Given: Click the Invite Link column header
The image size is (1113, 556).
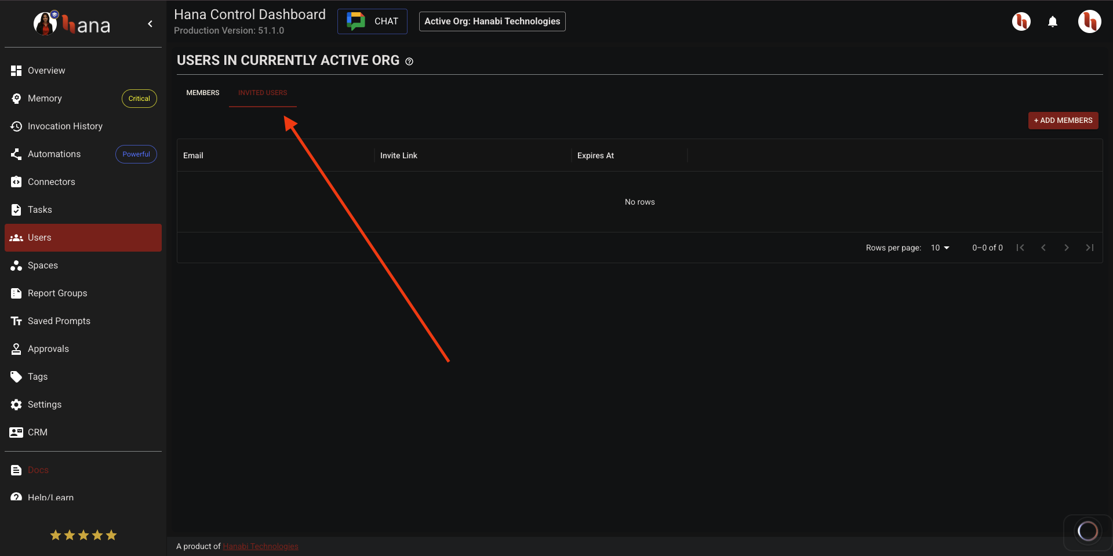Looking at the screenshot, I should (x=399, y=155).
